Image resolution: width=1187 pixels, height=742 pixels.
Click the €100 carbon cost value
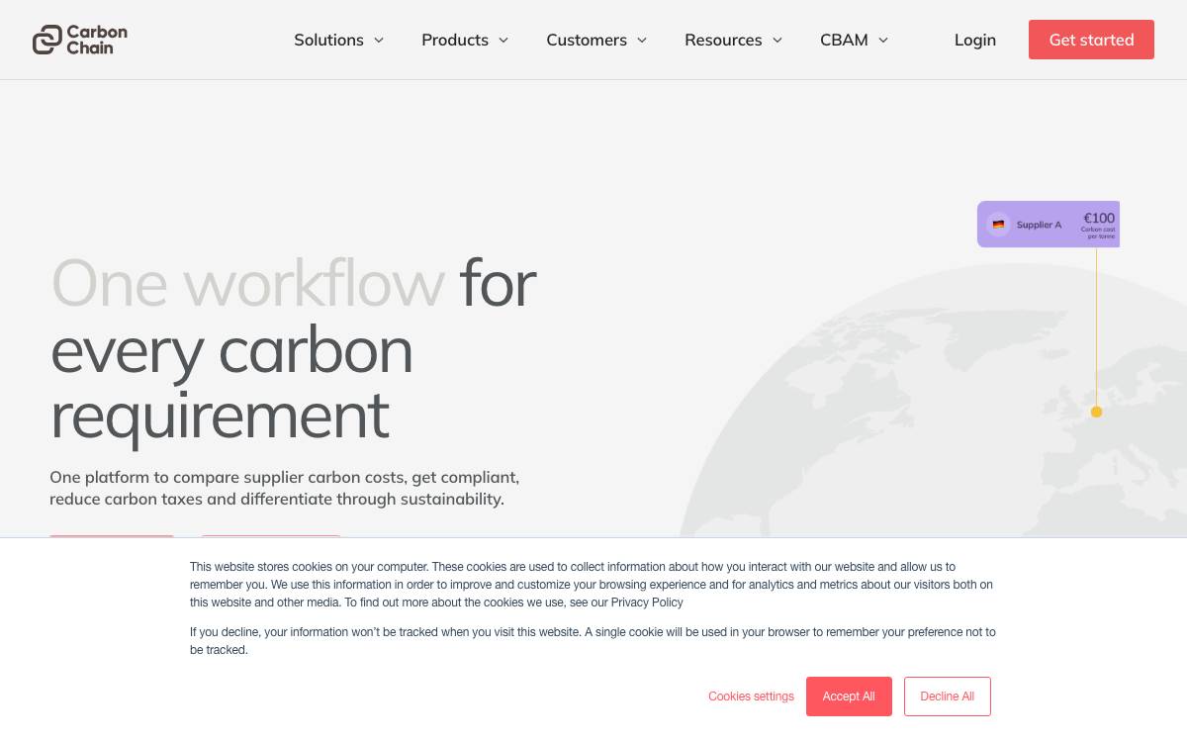pos(1099,219)
